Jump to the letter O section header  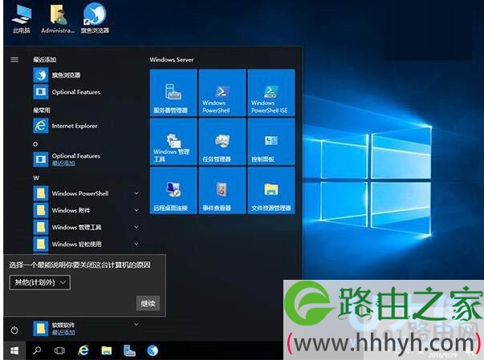tap(35, 144)
